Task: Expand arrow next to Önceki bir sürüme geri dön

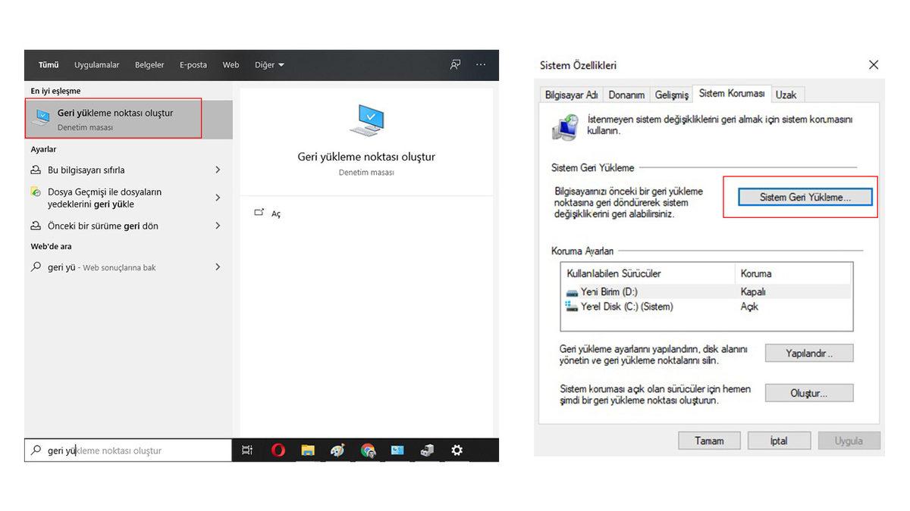Action: (218, 226)
